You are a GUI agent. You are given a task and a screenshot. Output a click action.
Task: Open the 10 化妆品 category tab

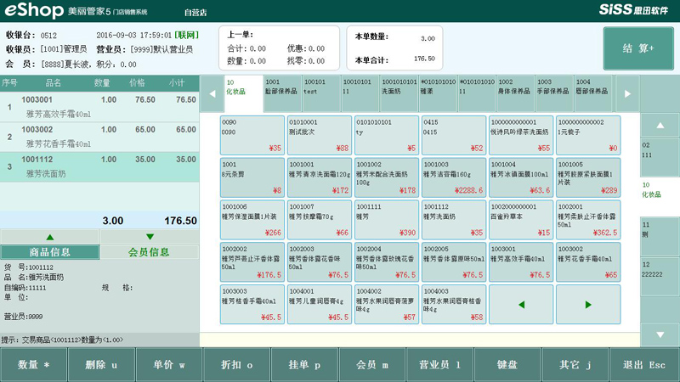244,93
